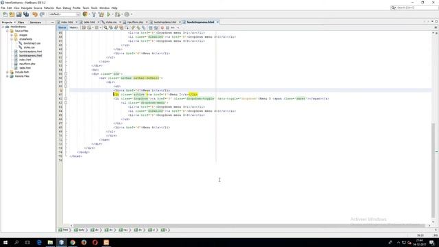439x247 pixels.
Task: Expand the Include Path node
Action: pos(8,72)
